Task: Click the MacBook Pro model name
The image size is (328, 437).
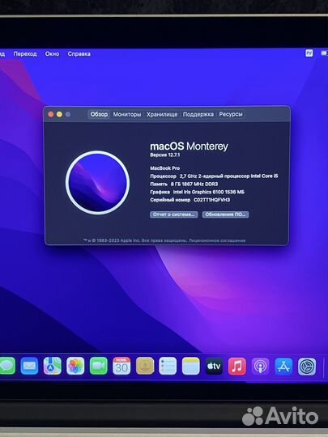Action: pos(165,168)
